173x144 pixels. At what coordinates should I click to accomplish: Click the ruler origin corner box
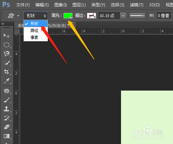(x=17, y=32)
